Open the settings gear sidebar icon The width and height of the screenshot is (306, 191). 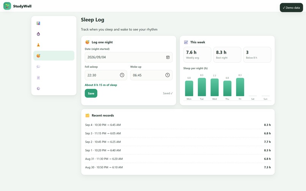(x=38, y=88)
